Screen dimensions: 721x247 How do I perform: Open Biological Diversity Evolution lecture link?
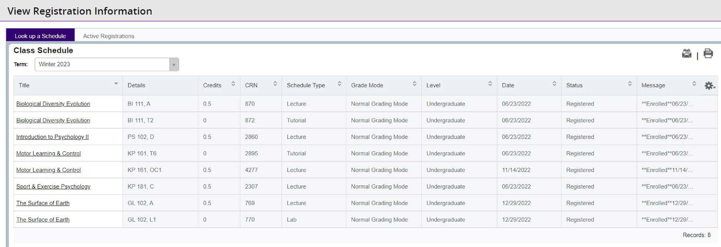coord(53,104)
